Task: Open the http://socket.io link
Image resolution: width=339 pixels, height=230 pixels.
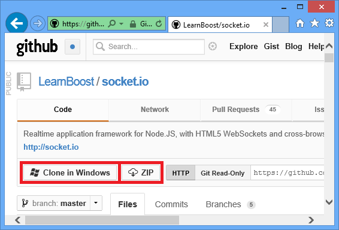Action: point(51,147)
